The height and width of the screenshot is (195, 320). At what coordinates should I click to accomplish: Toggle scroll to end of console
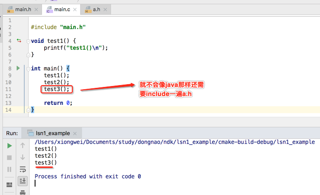pos(23,181)
